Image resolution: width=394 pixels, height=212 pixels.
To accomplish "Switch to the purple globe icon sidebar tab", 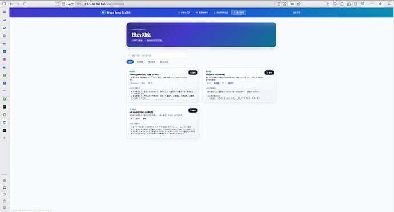I will (x=4, y=59).
